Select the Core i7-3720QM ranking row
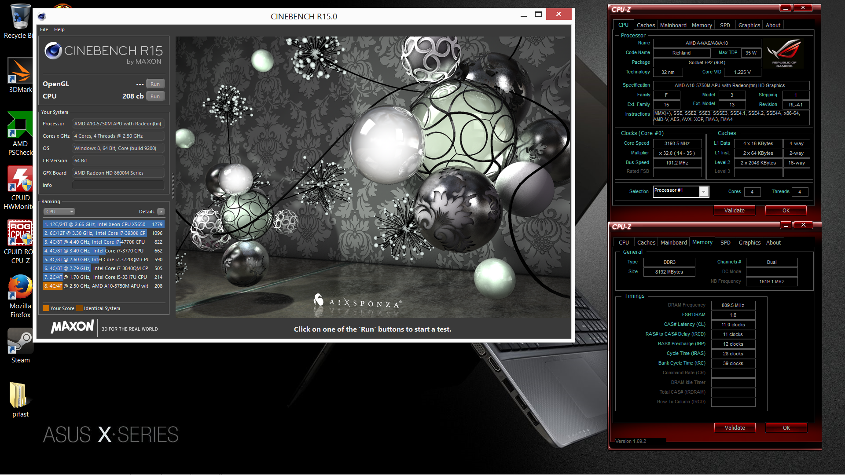The width and height of the screenshot is (845, 475). 103,259
